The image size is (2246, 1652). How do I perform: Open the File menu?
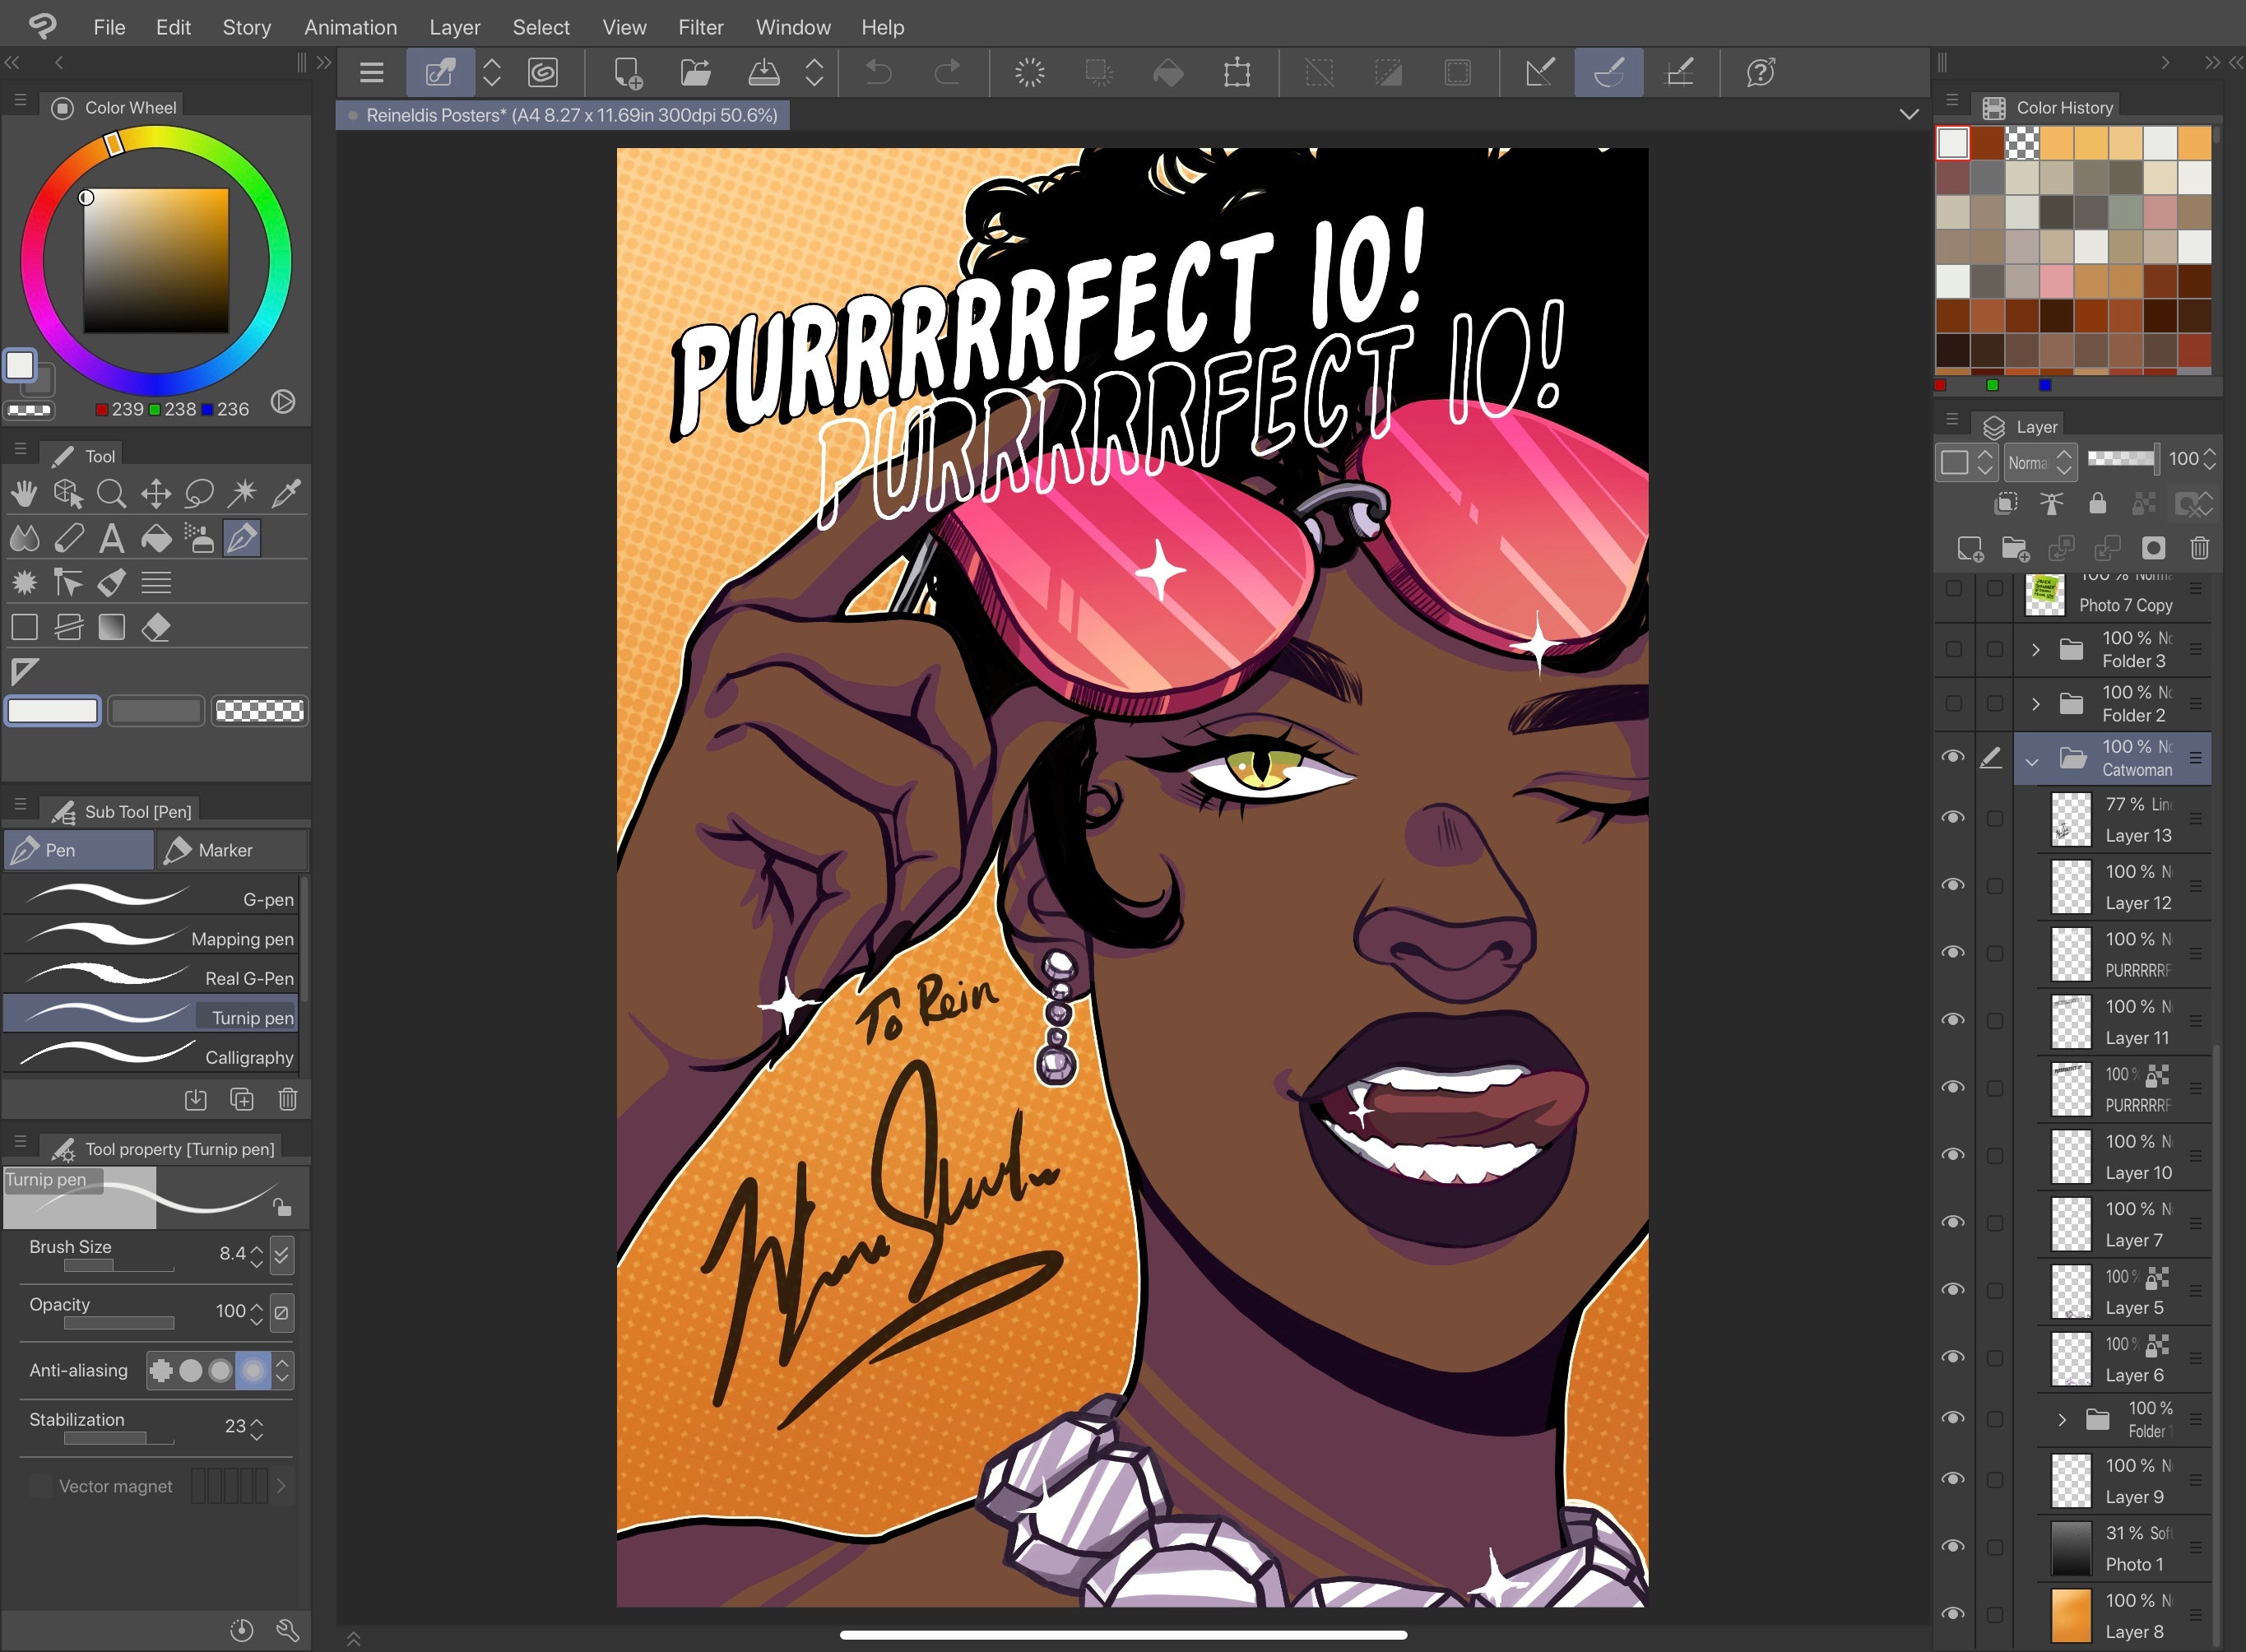pyautogui.click(x=109, y=27)
